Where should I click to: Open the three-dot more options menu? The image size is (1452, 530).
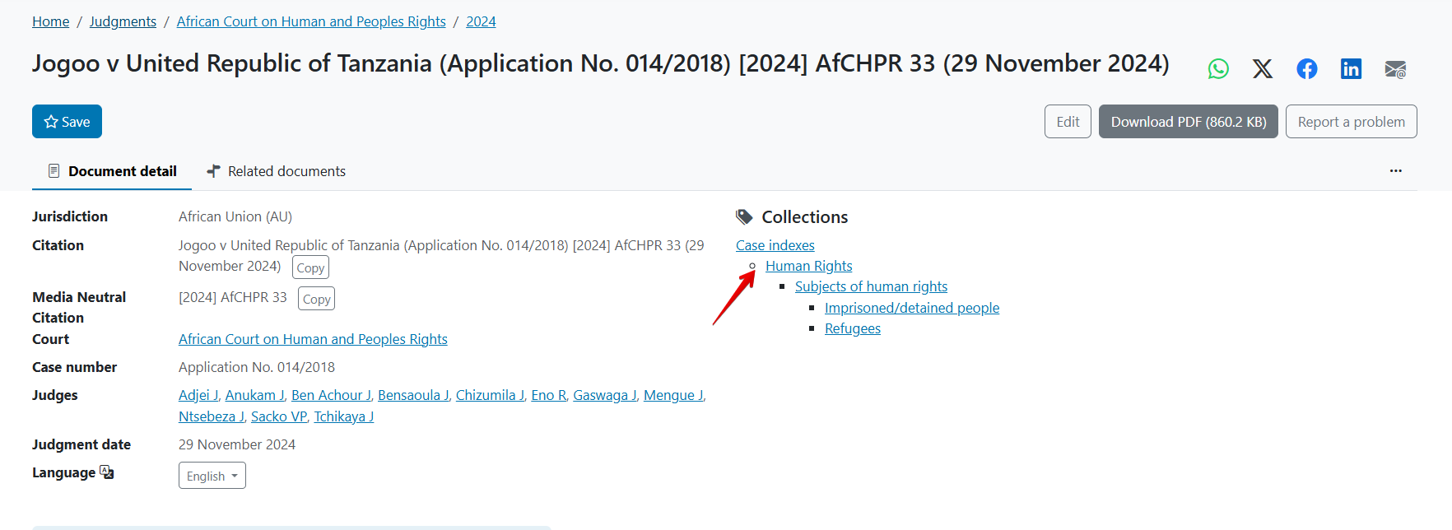[x=1395, y=171]
